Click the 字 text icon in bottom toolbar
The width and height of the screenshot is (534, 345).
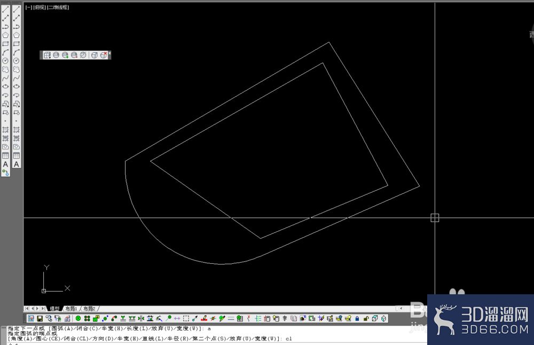[x=285, y=318]
